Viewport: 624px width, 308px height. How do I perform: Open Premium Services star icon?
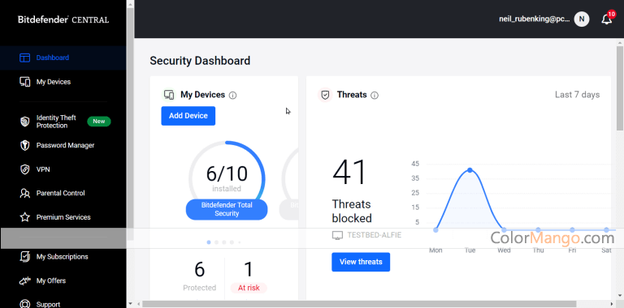[25, 217]
